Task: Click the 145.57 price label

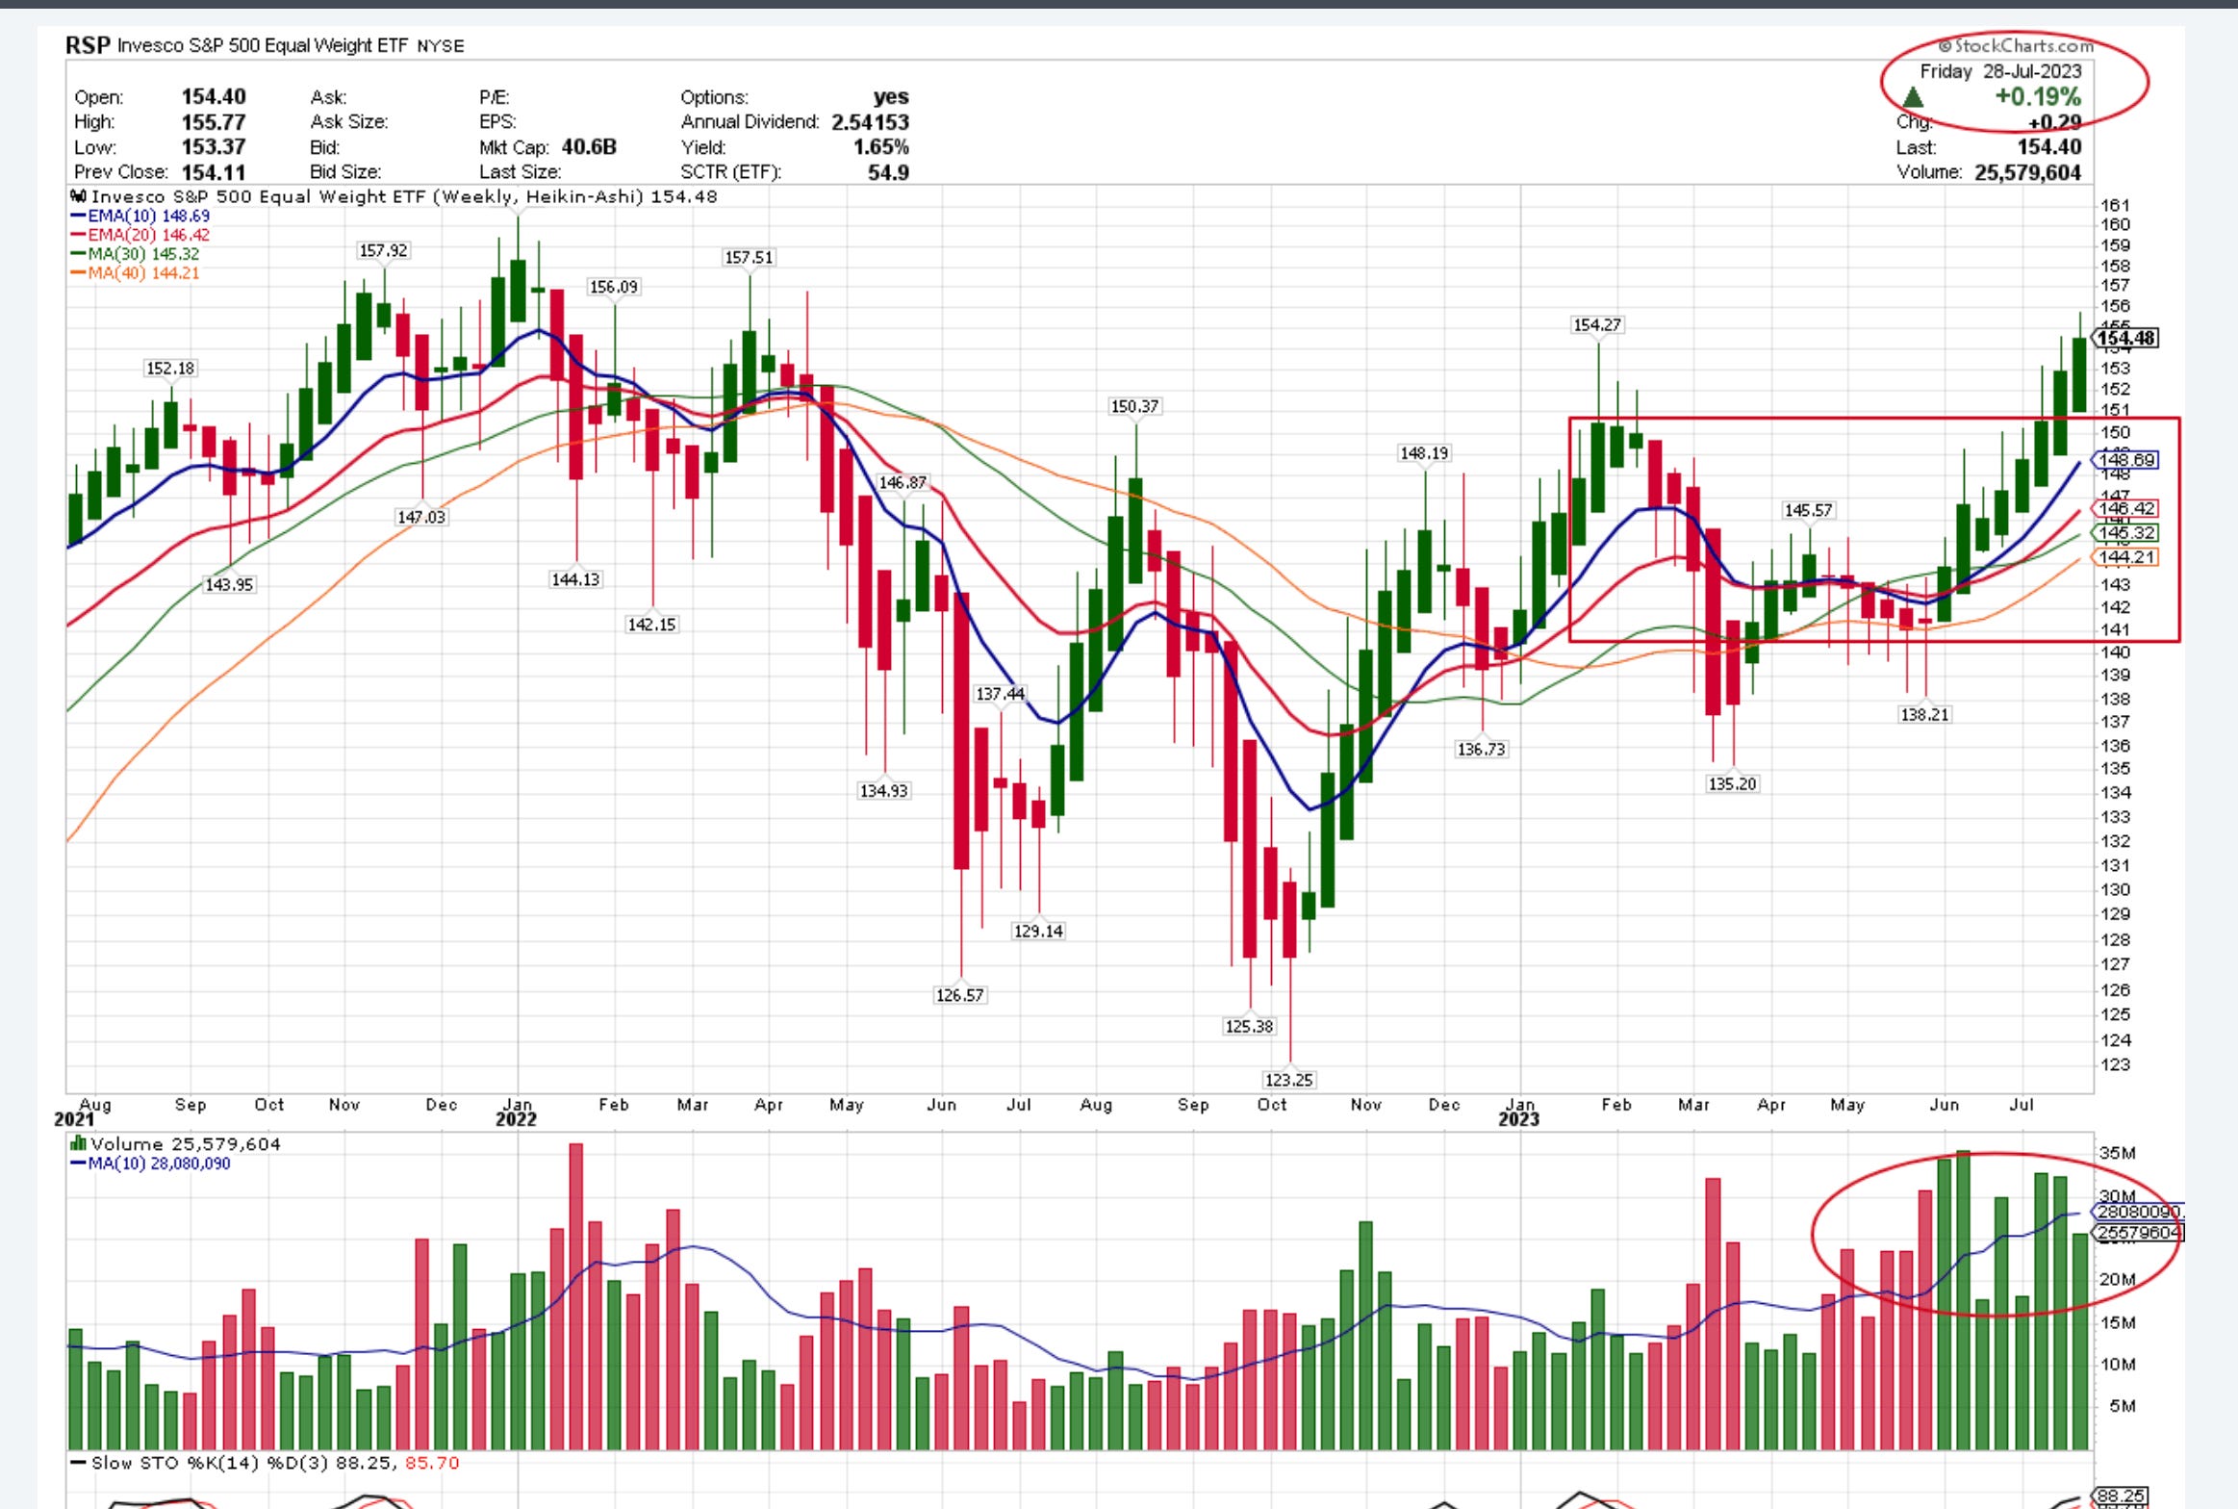Action: [x=1808, y=510]
